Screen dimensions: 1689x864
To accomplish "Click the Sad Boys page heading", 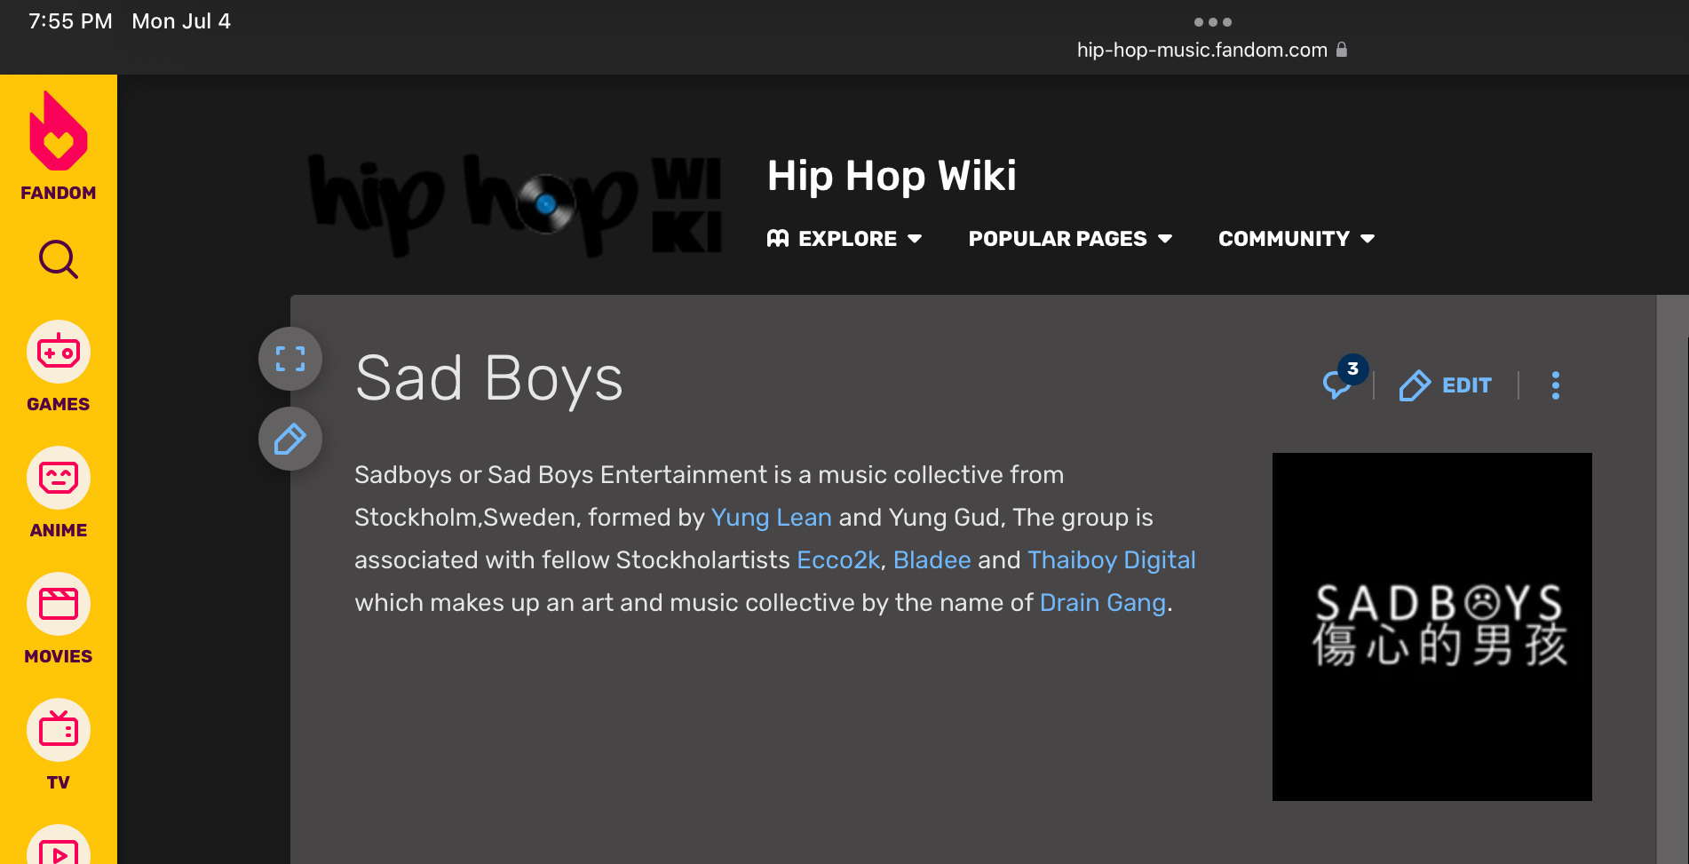I will point(489,378).
